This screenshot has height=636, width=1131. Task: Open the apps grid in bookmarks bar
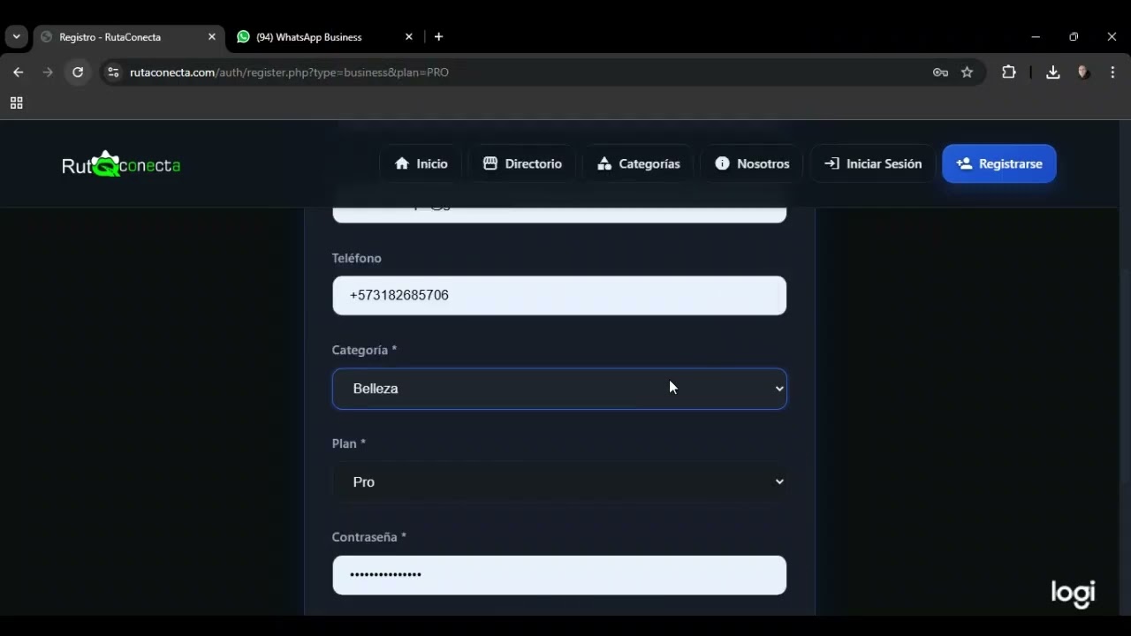coord(16,103)
